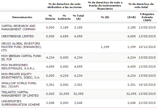
Task: Click the % Indirecto column header
Action: (64, 17)
